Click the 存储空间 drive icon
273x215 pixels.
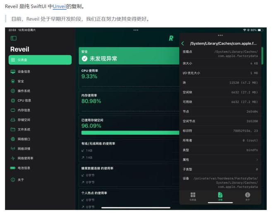coord(13,120)
